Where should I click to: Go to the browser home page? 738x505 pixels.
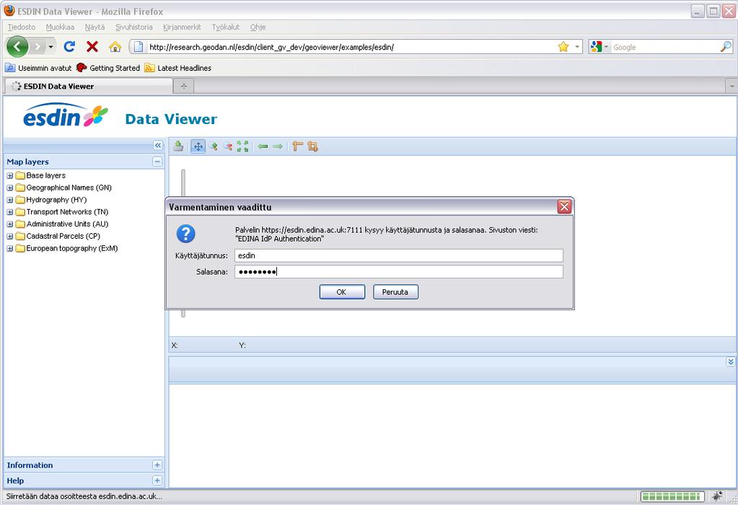tap(115, 47)
